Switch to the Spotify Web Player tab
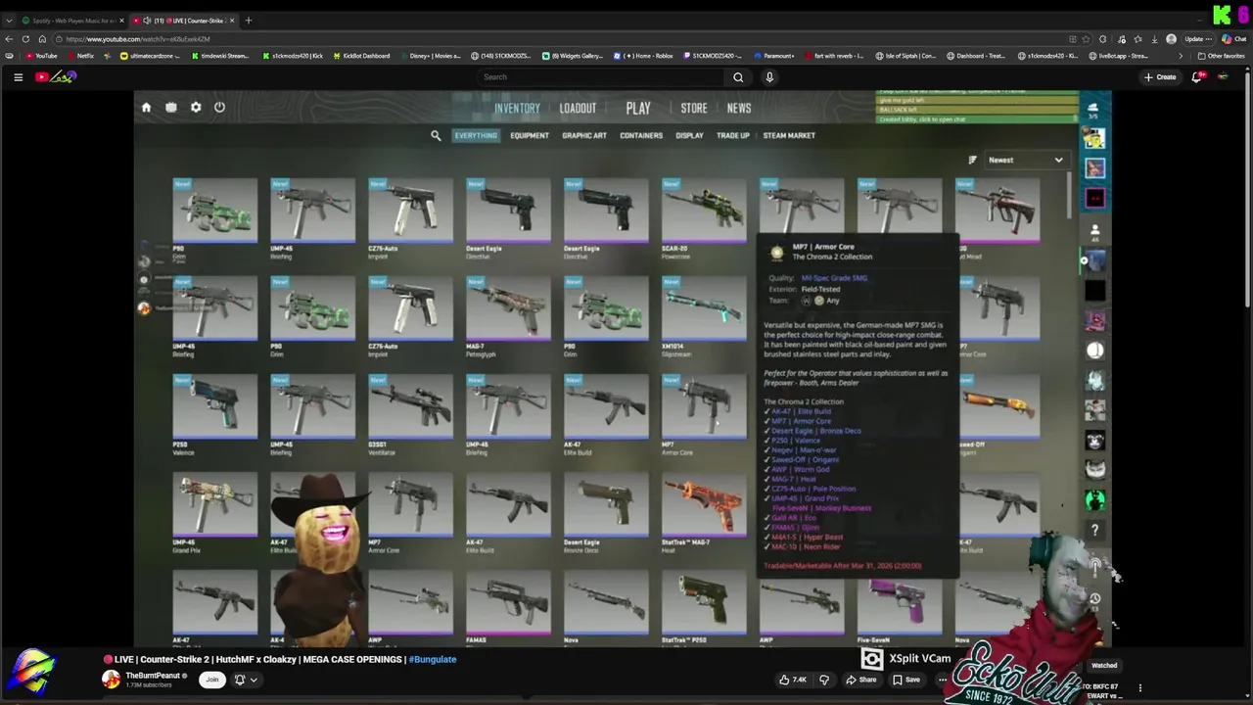This screenshot has width=1253, height=705. 71,21
